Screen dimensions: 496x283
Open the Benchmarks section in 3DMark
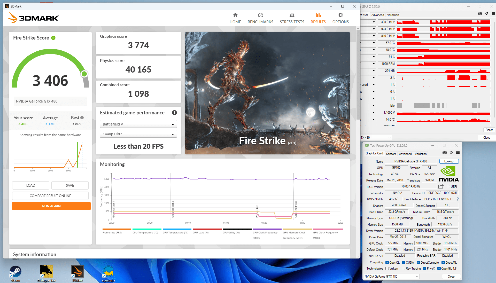pos(260,18)
